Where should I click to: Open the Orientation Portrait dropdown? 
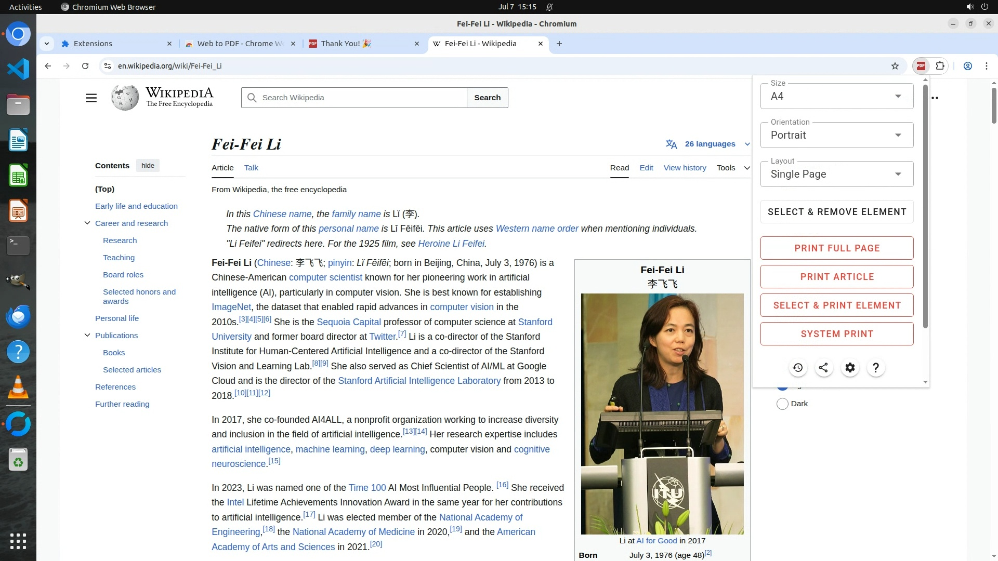tap(836, 136)
